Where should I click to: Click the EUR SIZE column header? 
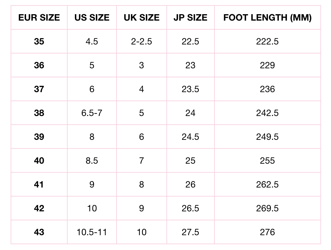coord(39,17)
